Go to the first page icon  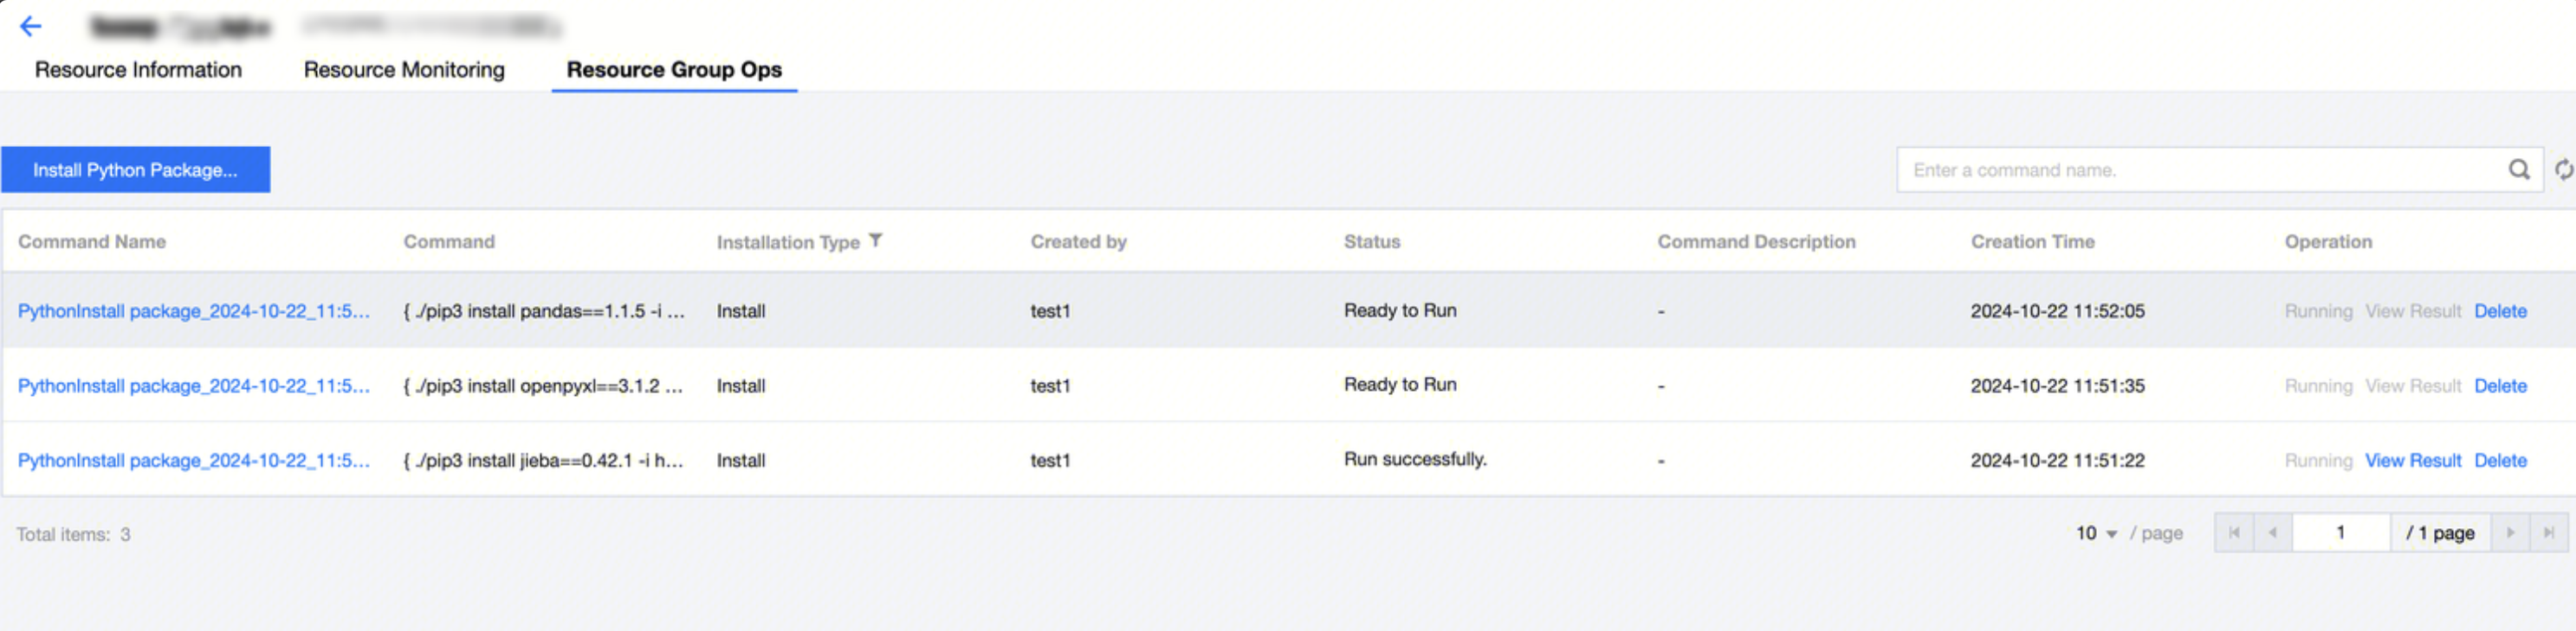[x=2233, y=533]
